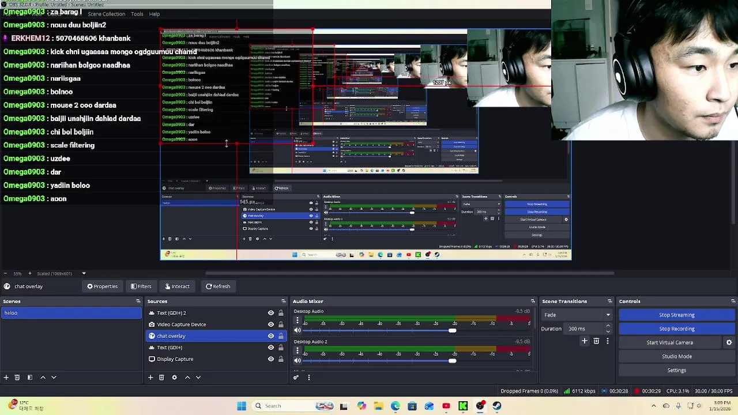Viewport: 738px width, 415px height.
Task: Increase transition duration stepper up
Action: tap(608, 326)
